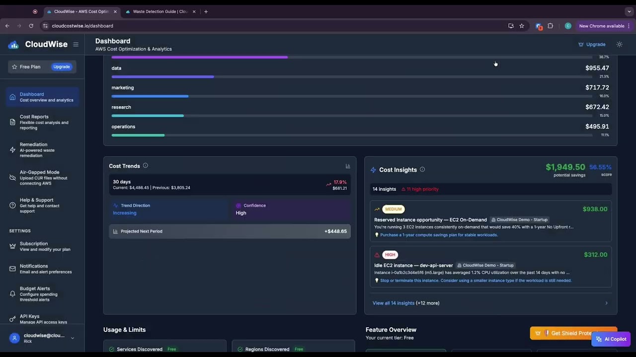Open Air-Gapped Mode in the sidebar

42,178
